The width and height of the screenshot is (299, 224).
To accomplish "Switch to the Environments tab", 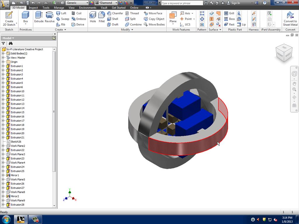I will (x=88, y=8).
